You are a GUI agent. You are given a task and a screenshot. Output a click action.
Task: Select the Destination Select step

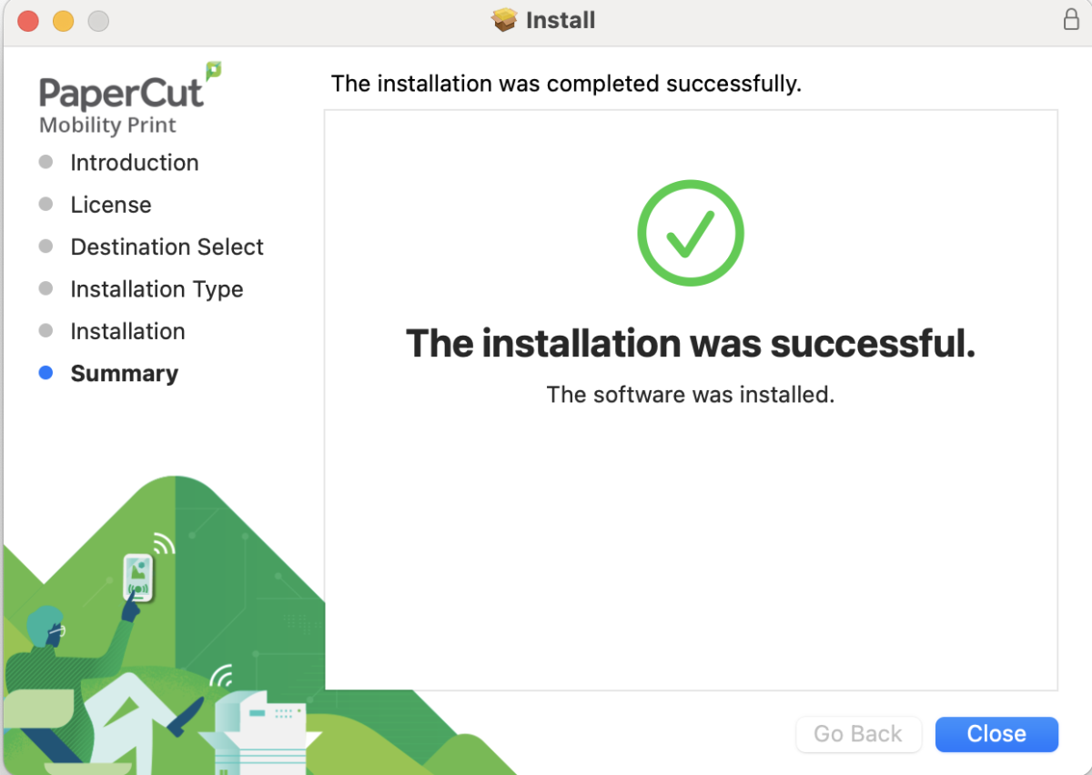point(167,247)
